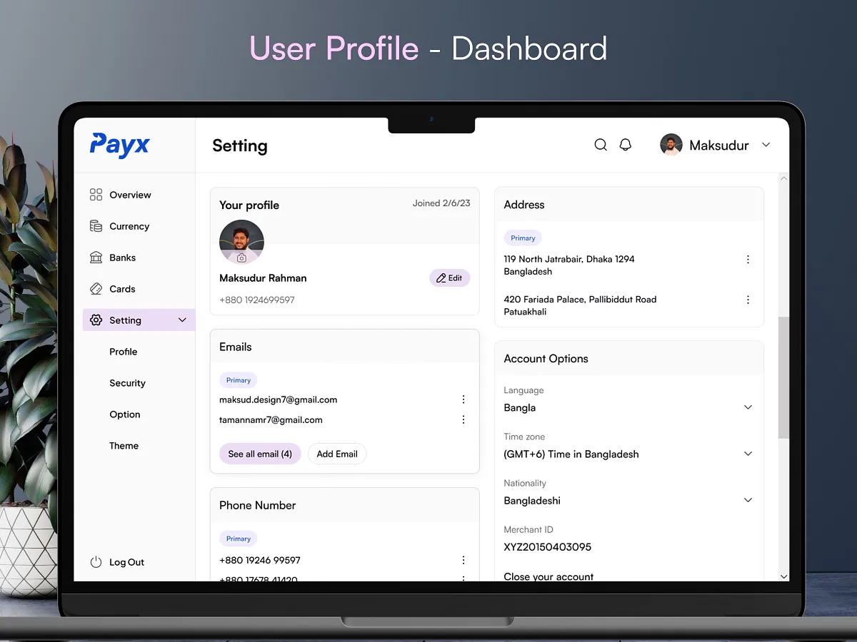Open the search icon in the top bar
Viewport: 857px width, 642px height.
point(601,144)
